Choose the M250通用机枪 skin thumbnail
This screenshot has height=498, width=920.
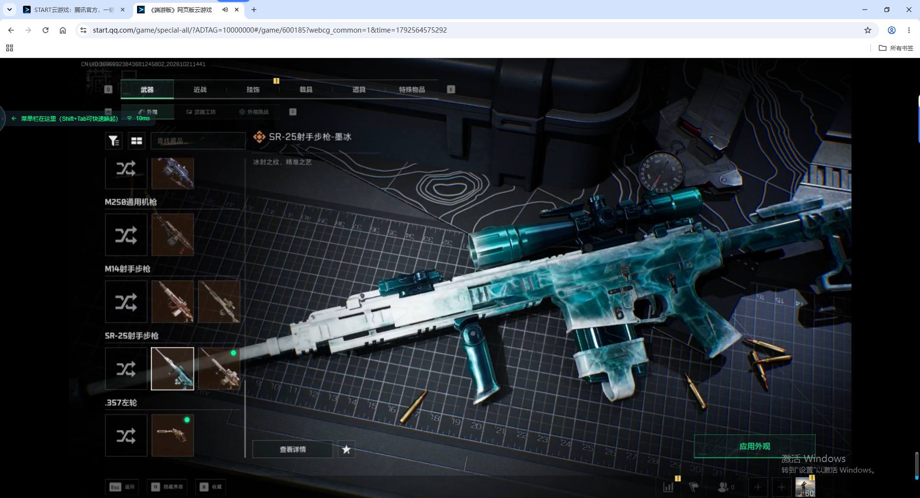[172, 235]
